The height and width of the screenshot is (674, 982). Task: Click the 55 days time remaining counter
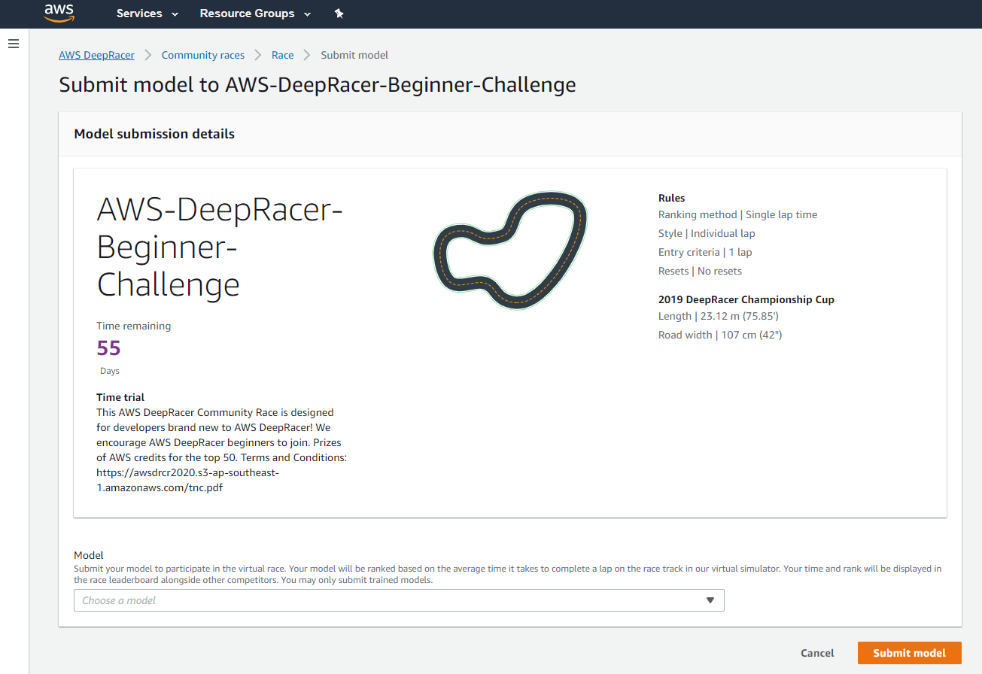click(108, 348)
